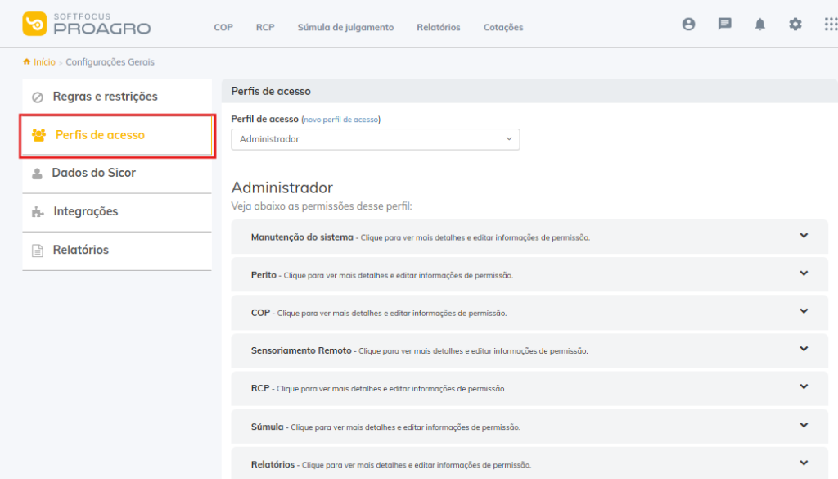The width and height of the screenshot is (838, 479).
Task: Show notifications via the bell icon
Action: [759, 25]
